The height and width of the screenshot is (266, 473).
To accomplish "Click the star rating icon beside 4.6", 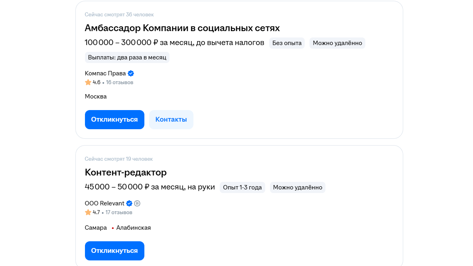I will 88,83.
